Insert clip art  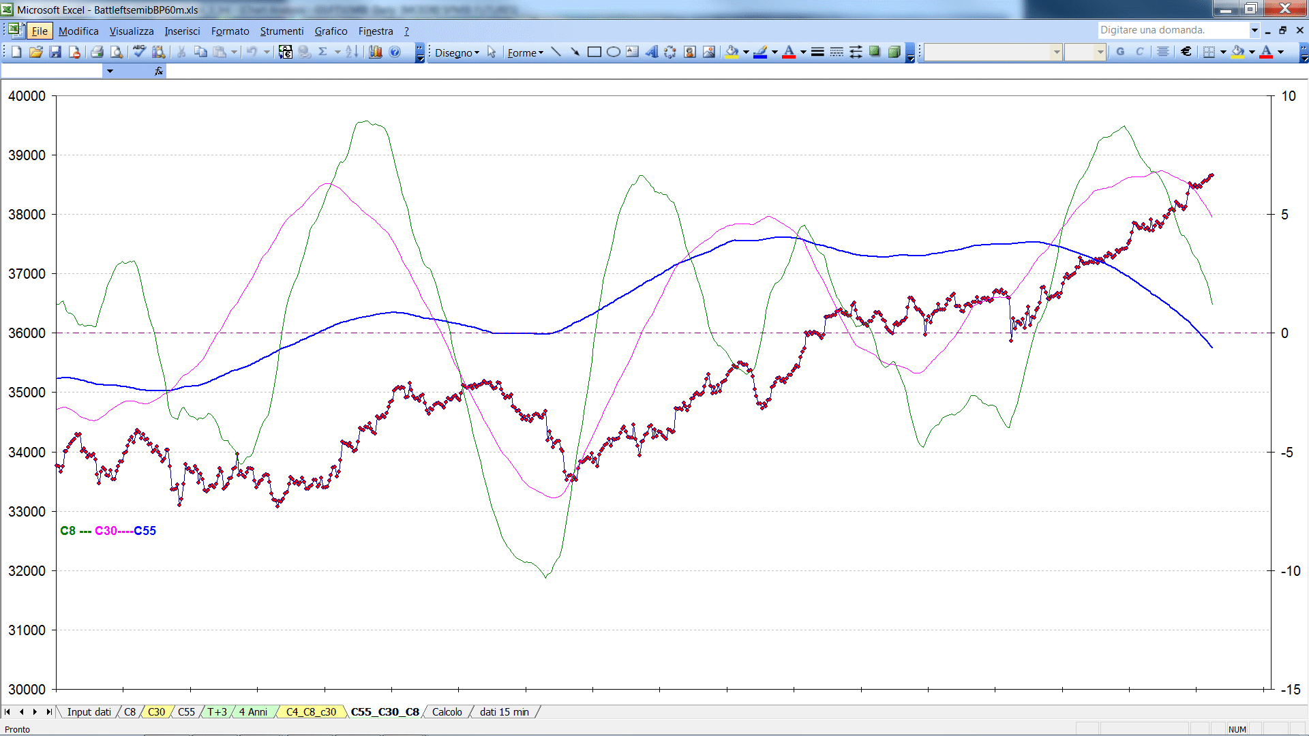tap(690, 52)
